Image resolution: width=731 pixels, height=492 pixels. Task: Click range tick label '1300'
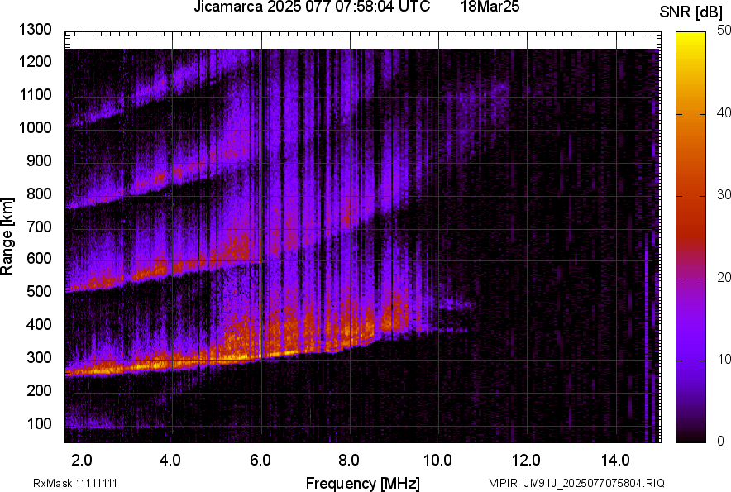click(x=36, y=30)
